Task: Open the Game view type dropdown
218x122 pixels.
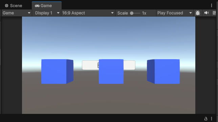Action: click(16, 13)
